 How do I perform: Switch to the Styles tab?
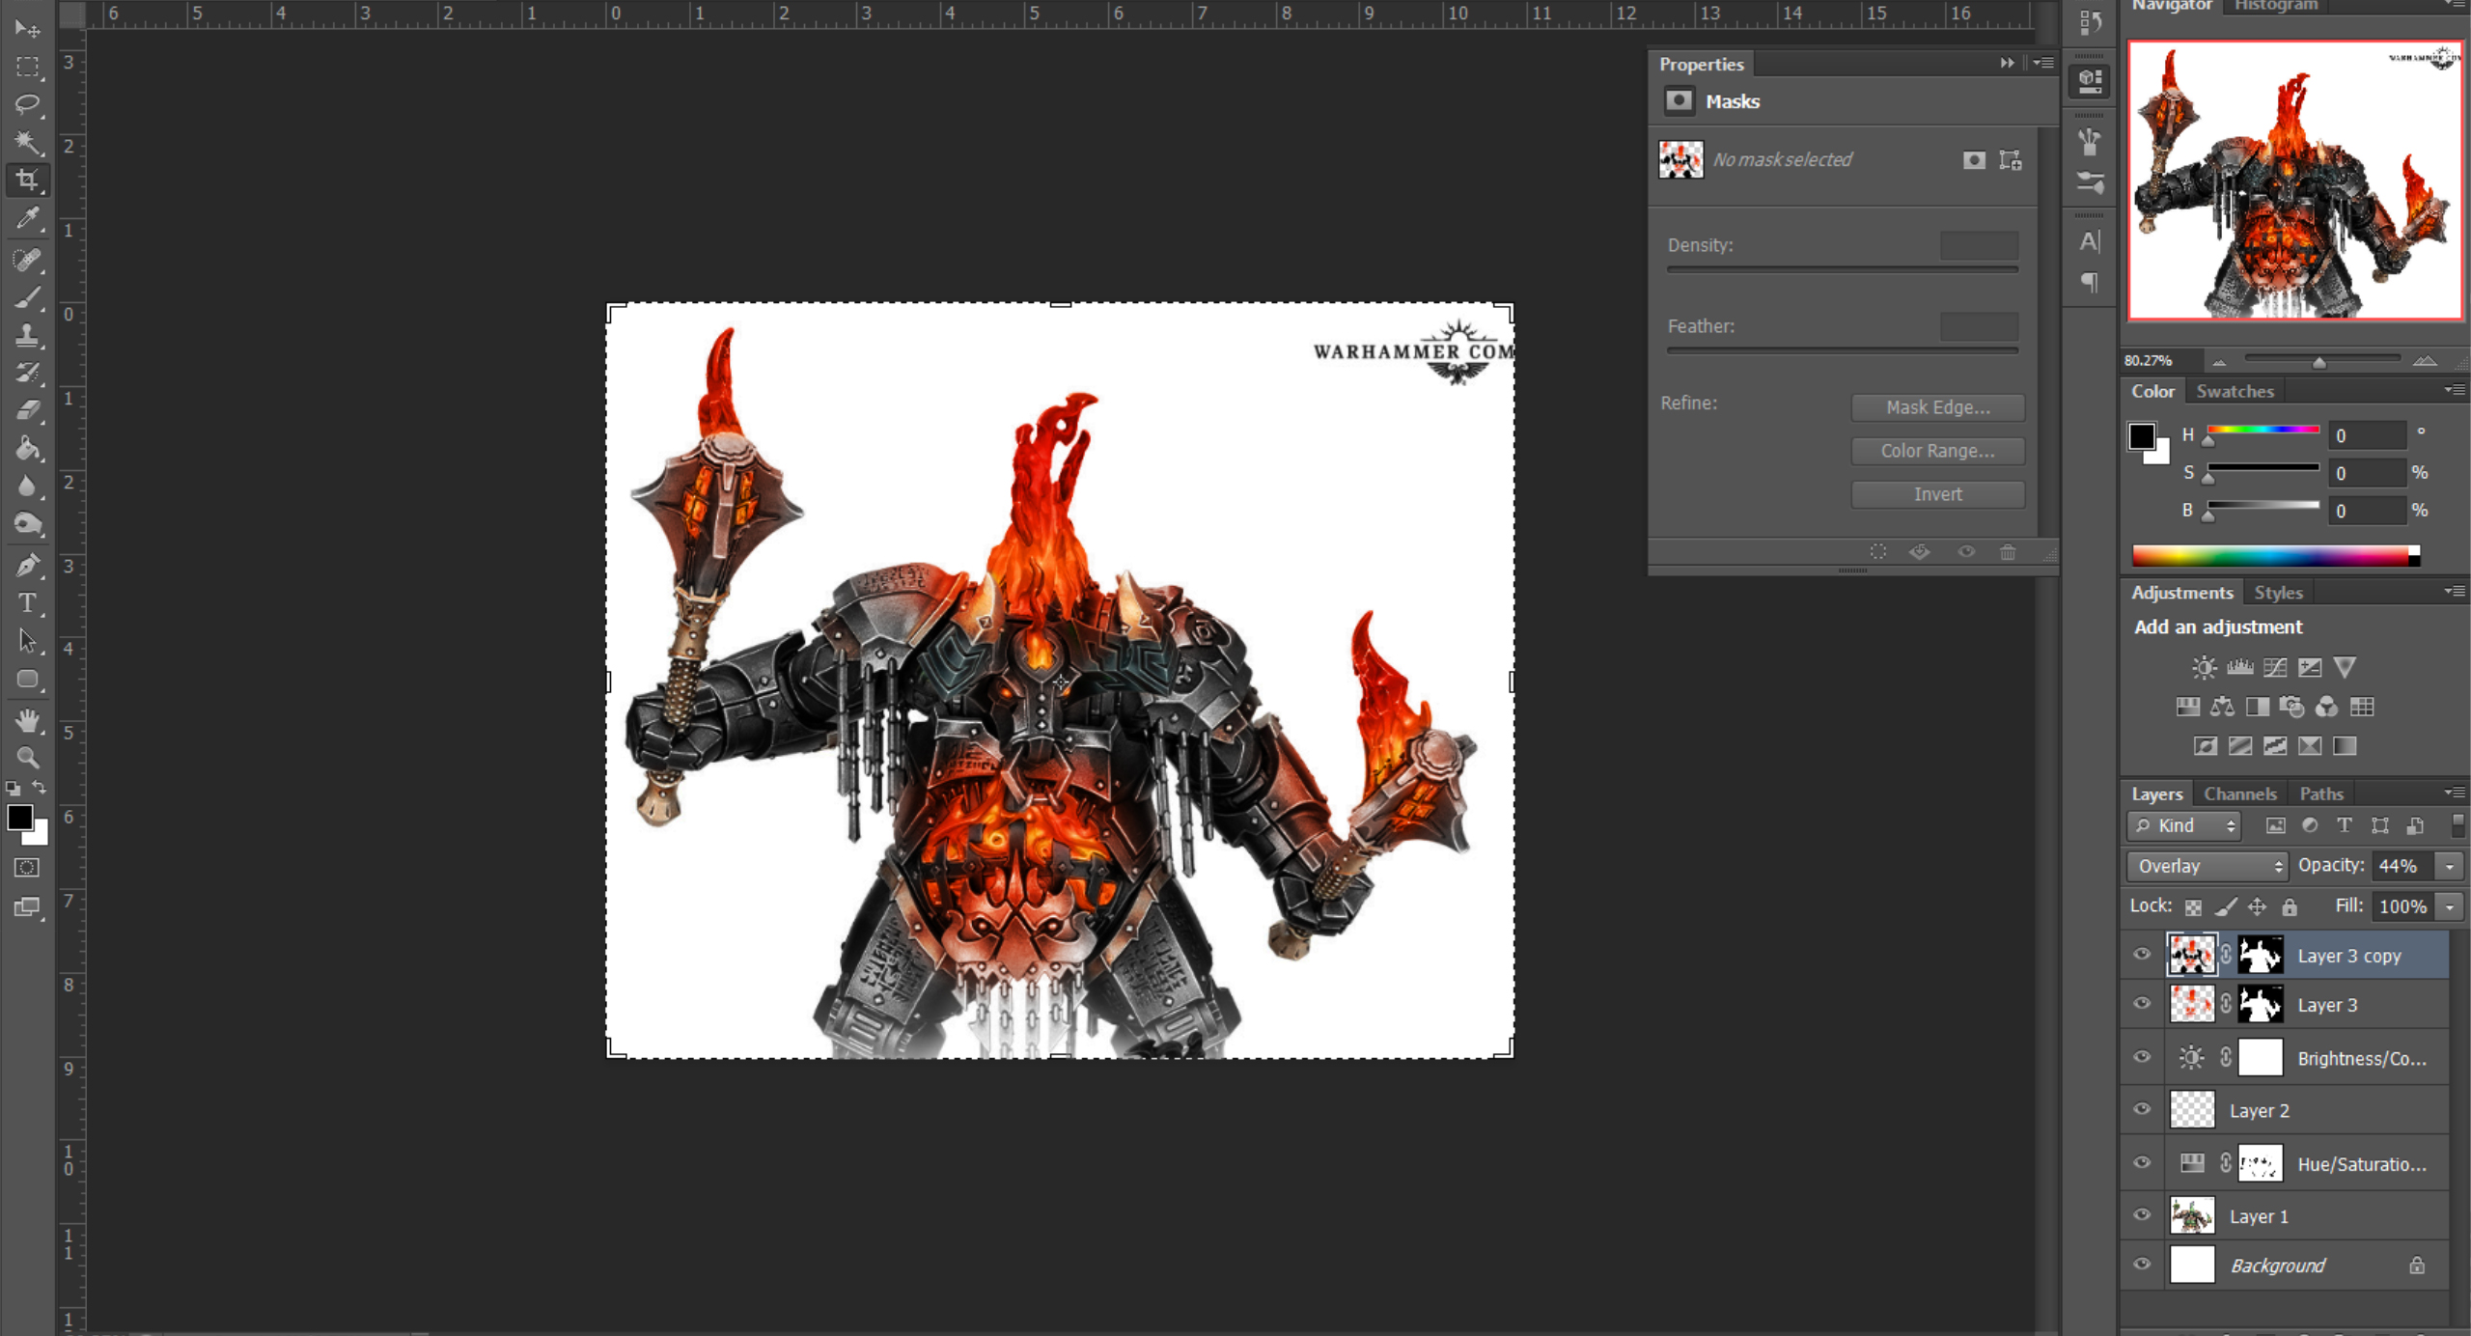pos(2278,593)
